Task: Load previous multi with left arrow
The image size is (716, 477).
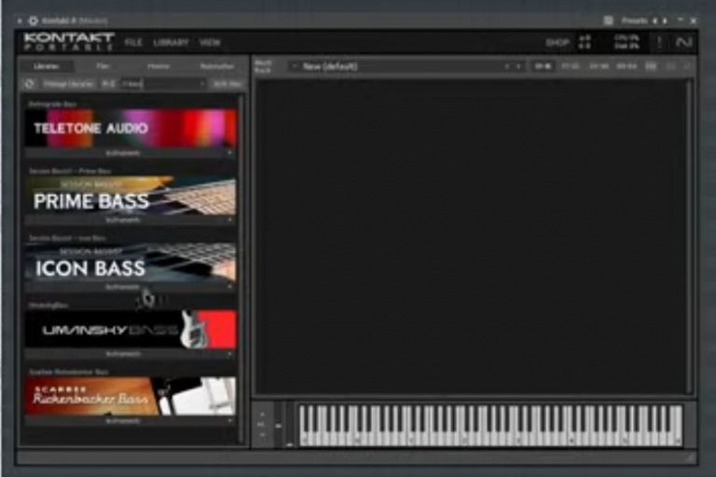Action: pyautogui.click(x=507, y=67)
